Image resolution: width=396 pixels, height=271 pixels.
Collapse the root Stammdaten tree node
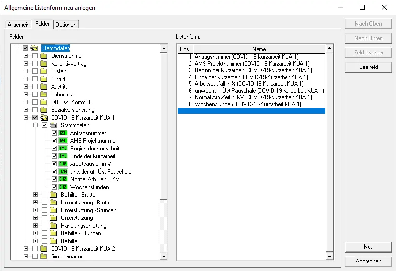pyautogui.click(x=16, y=48)
